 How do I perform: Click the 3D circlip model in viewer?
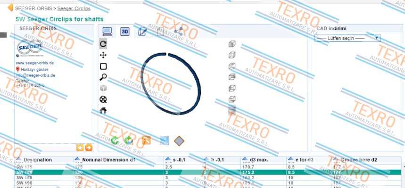tap(171, 83)
